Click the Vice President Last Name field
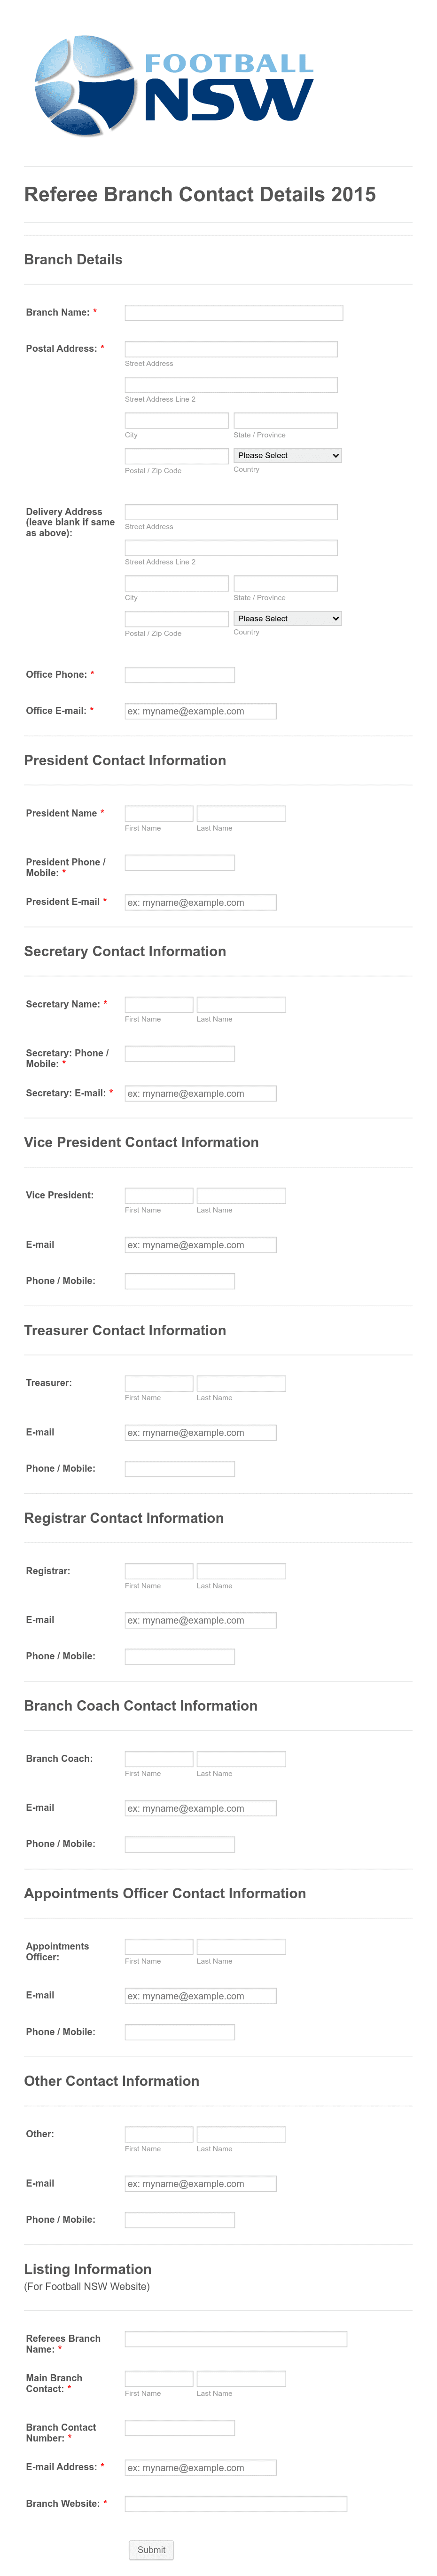Screen dimensions: 437x2576 pyautogui.click(x=241, y=1195)
